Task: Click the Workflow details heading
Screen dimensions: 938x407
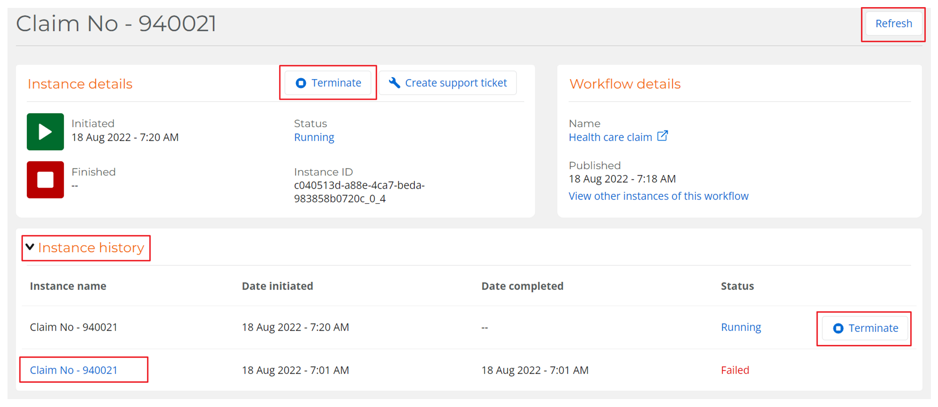Action: [x=625, y=84]
